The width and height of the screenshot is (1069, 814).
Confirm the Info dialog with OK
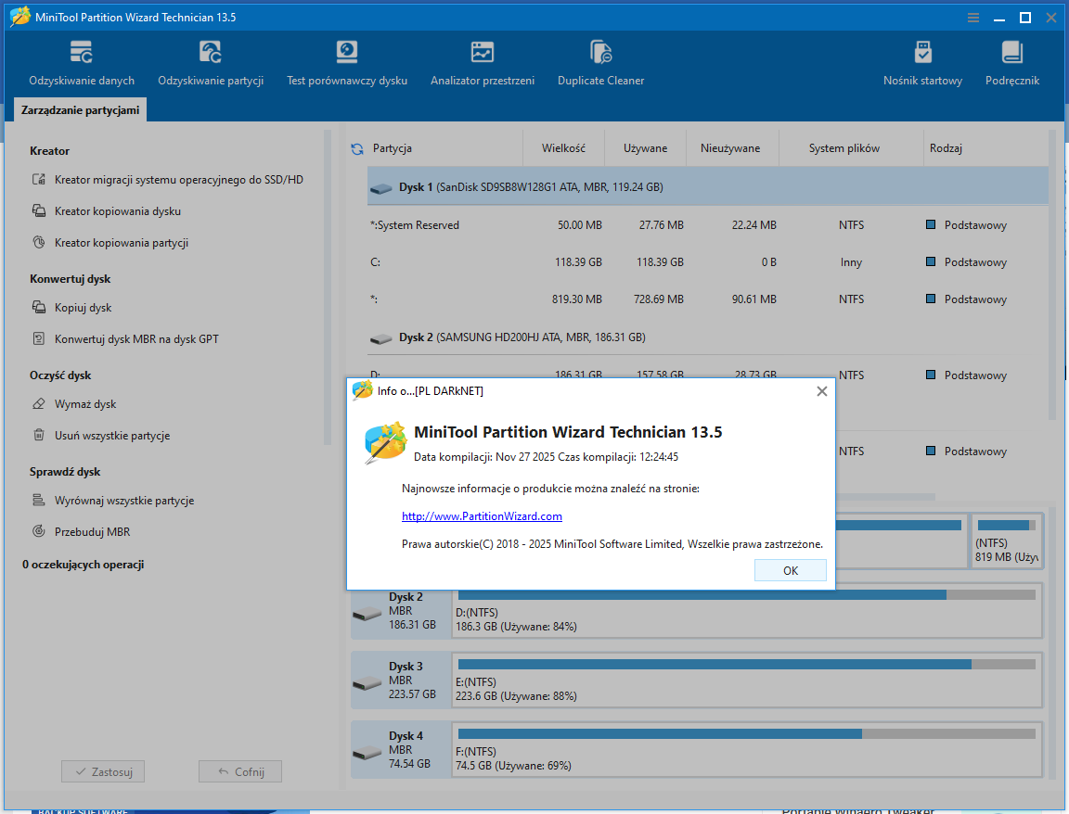(791, 571)
